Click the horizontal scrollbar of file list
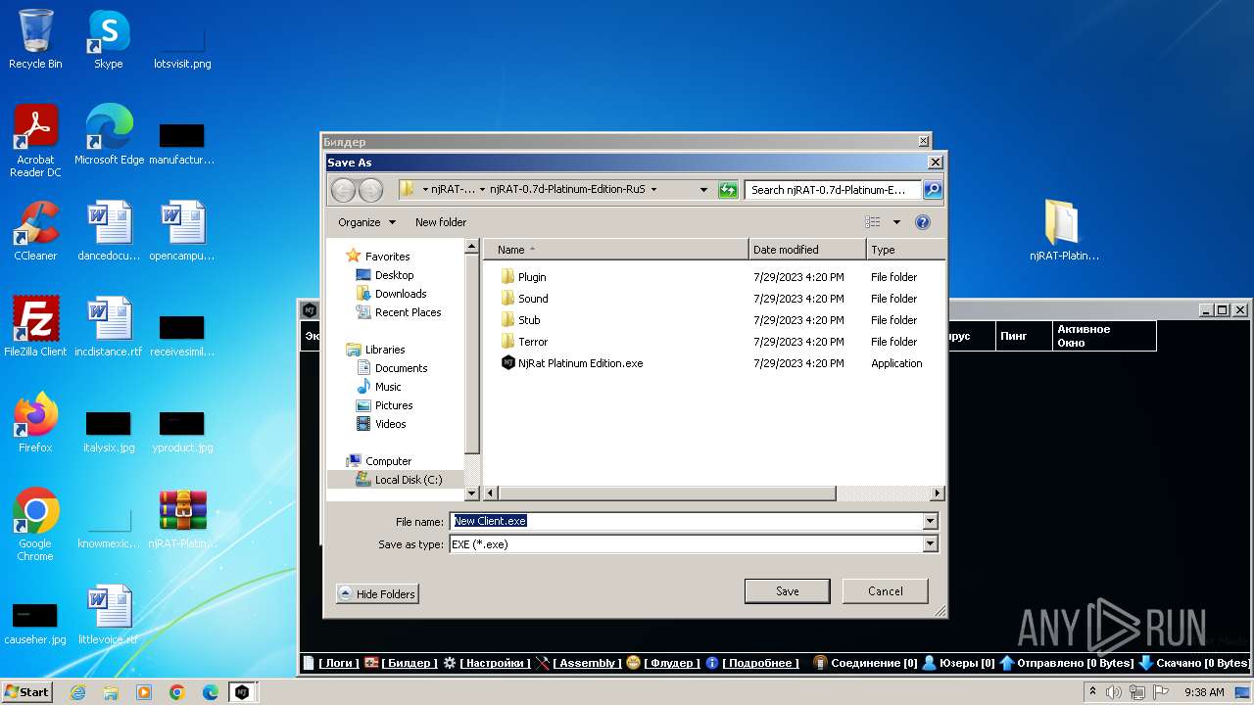 pyautogui.click(x=666, y=493)
